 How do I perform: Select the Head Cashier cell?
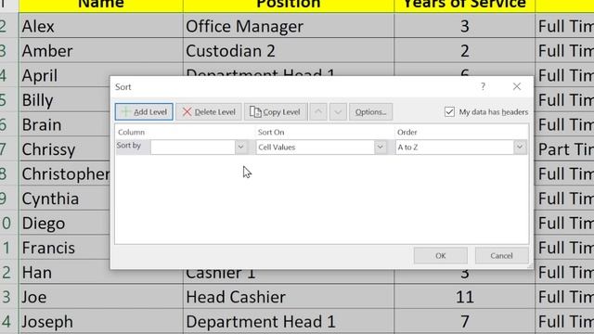click(x=289, y=297)
